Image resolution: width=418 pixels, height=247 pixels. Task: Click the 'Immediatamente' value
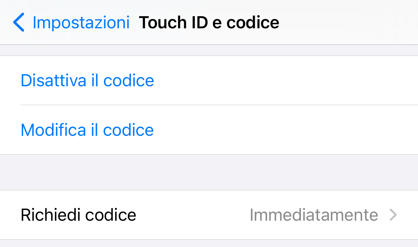point(314,215)
